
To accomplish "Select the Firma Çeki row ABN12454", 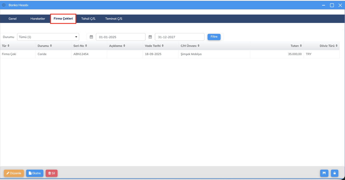I will (81, 54).
